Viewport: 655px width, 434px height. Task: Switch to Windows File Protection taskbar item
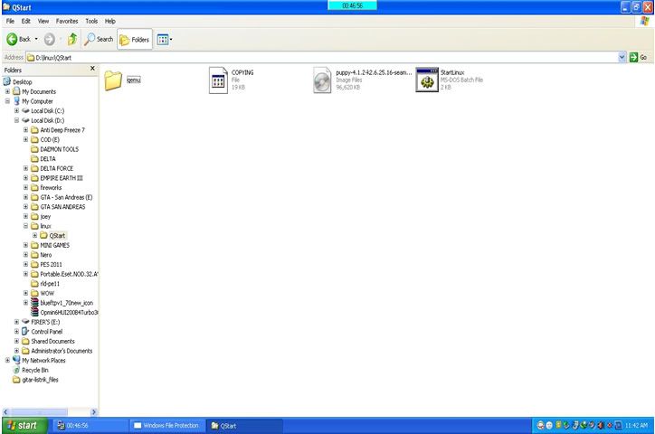point(167,425)
